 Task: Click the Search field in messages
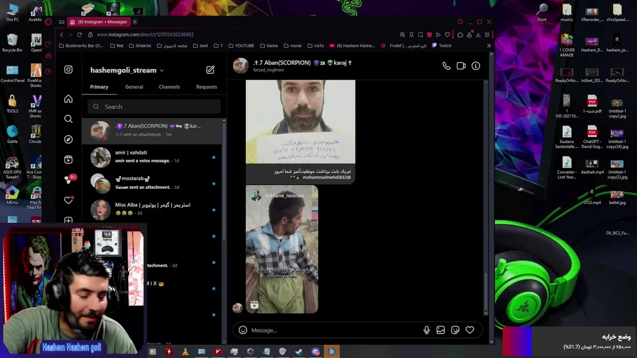[154, 106]
